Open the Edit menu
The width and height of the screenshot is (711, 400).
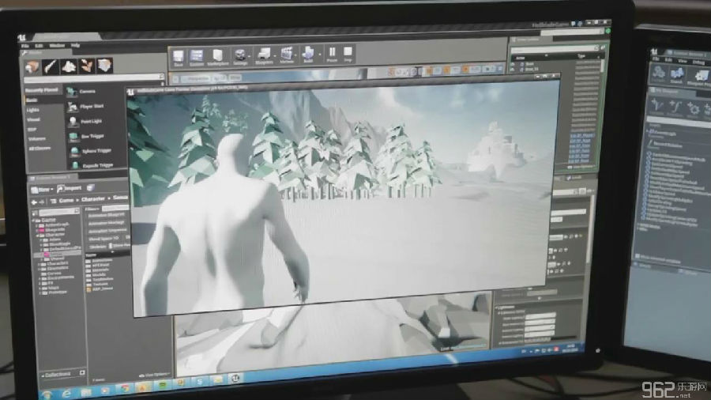39,46
